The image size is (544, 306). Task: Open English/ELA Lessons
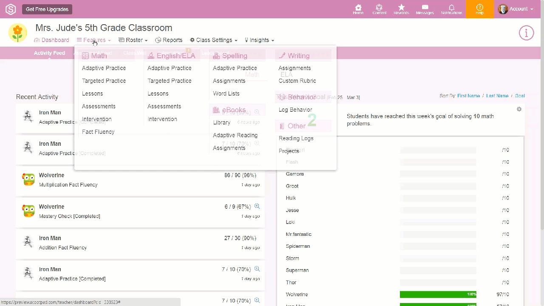(x=158, y=93)
